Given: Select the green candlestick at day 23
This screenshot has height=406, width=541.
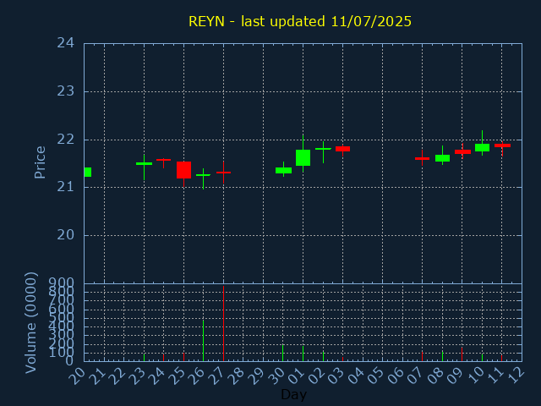Looking at the screenshot, I should [144, 163].
